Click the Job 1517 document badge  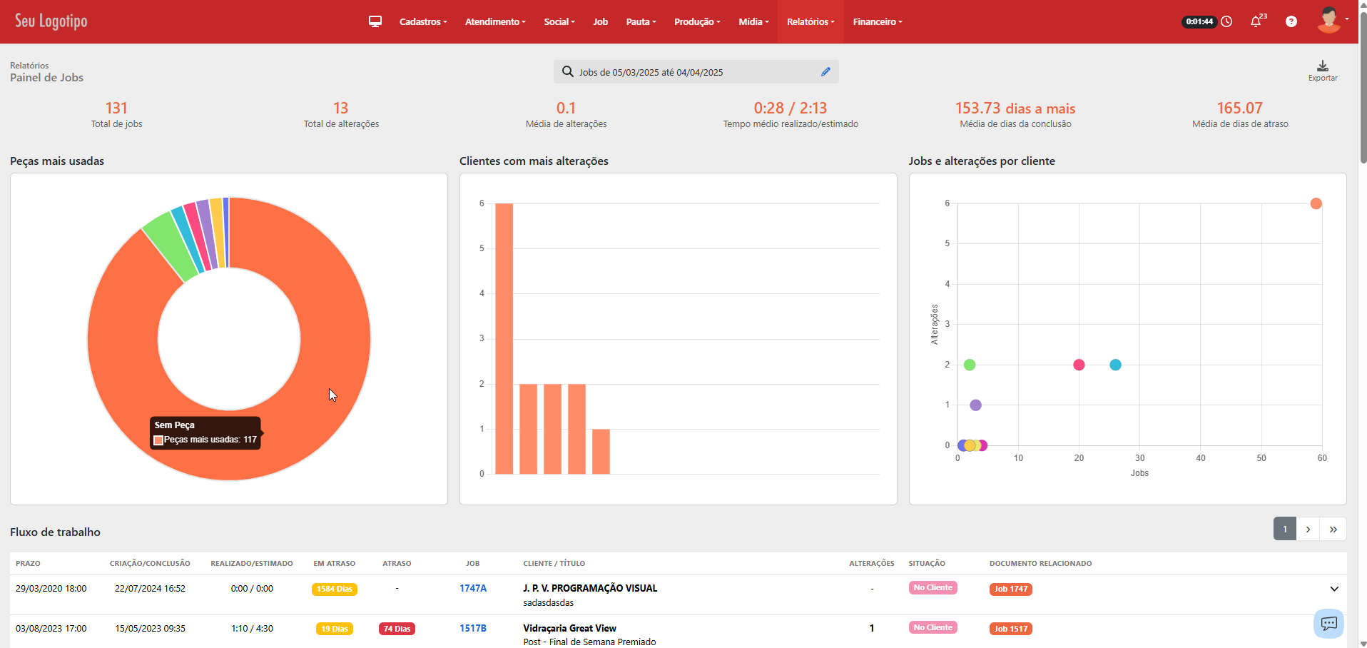point(1010,629)
